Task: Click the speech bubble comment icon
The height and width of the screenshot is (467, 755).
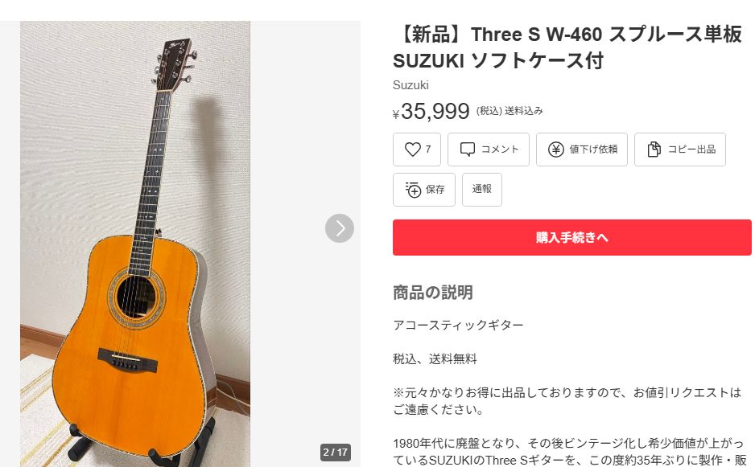Action: tap(467, 150)
